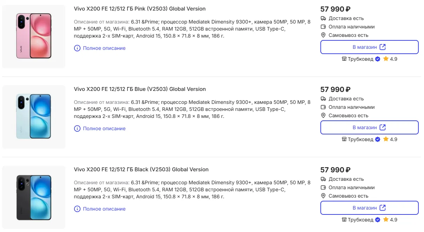This screenshot has height=232, width=424.
Task: Click the Black Vivo X200 FE product thumbnail
Action: (x=34, y=197)
